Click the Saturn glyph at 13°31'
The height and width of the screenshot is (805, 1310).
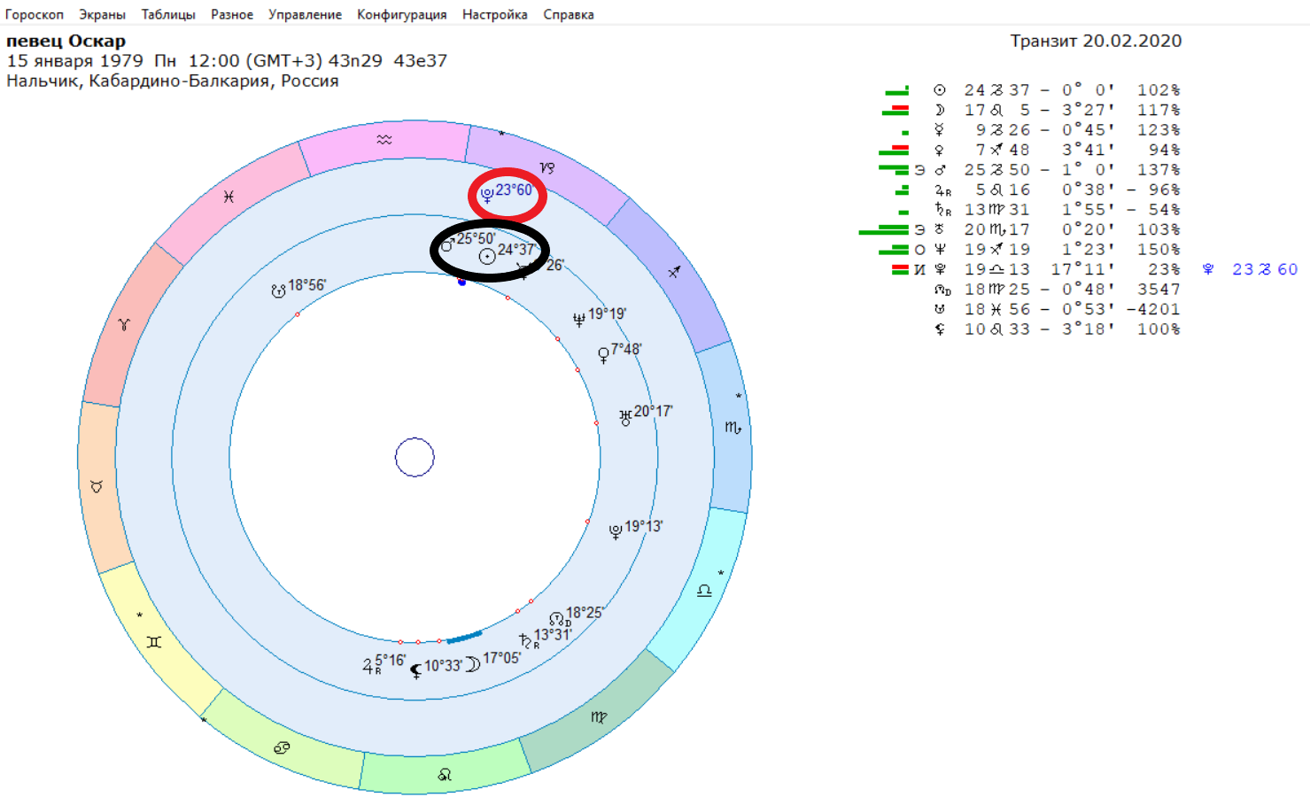[527, 640]
